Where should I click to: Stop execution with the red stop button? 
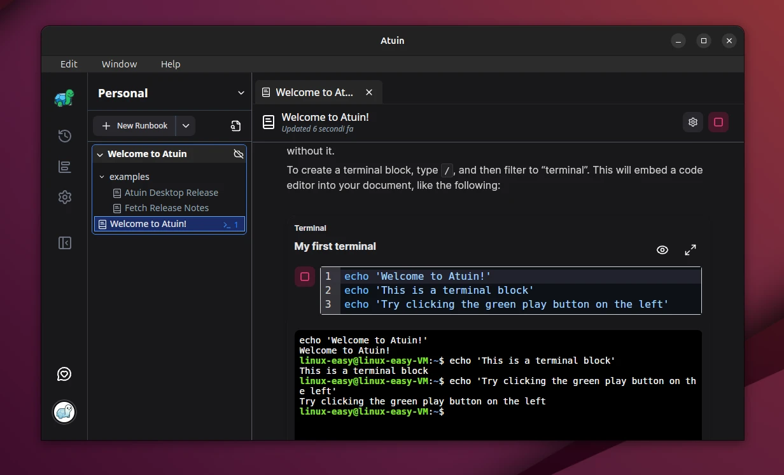tap(718, 121)
